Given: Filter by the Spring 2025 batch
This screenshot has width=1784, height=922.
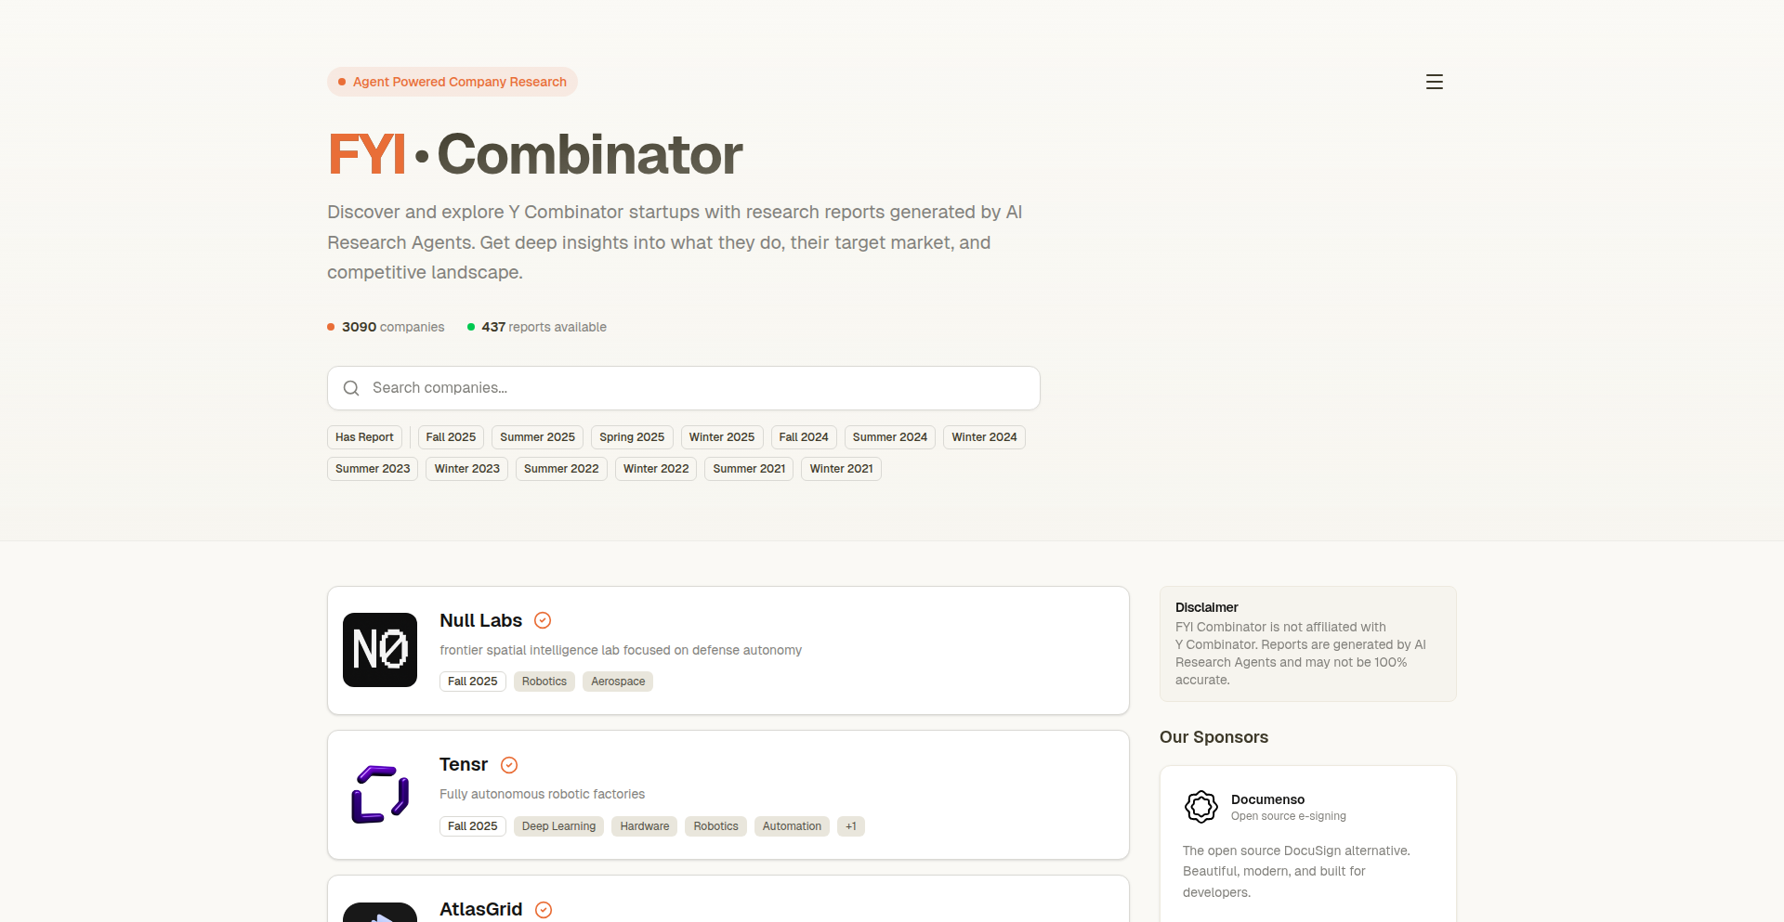Looking at the screenshot, I should point(632,437).
